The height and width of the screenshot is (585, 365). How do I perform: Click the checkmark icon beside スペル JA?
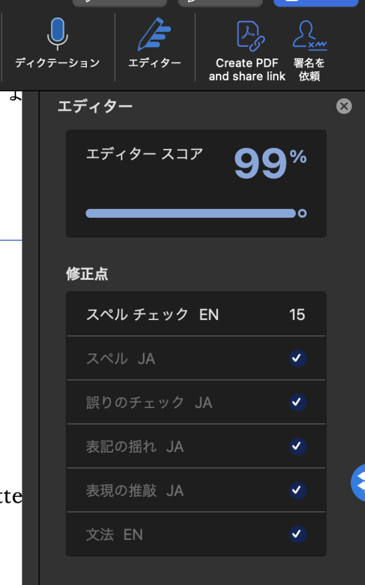point(298,359)
